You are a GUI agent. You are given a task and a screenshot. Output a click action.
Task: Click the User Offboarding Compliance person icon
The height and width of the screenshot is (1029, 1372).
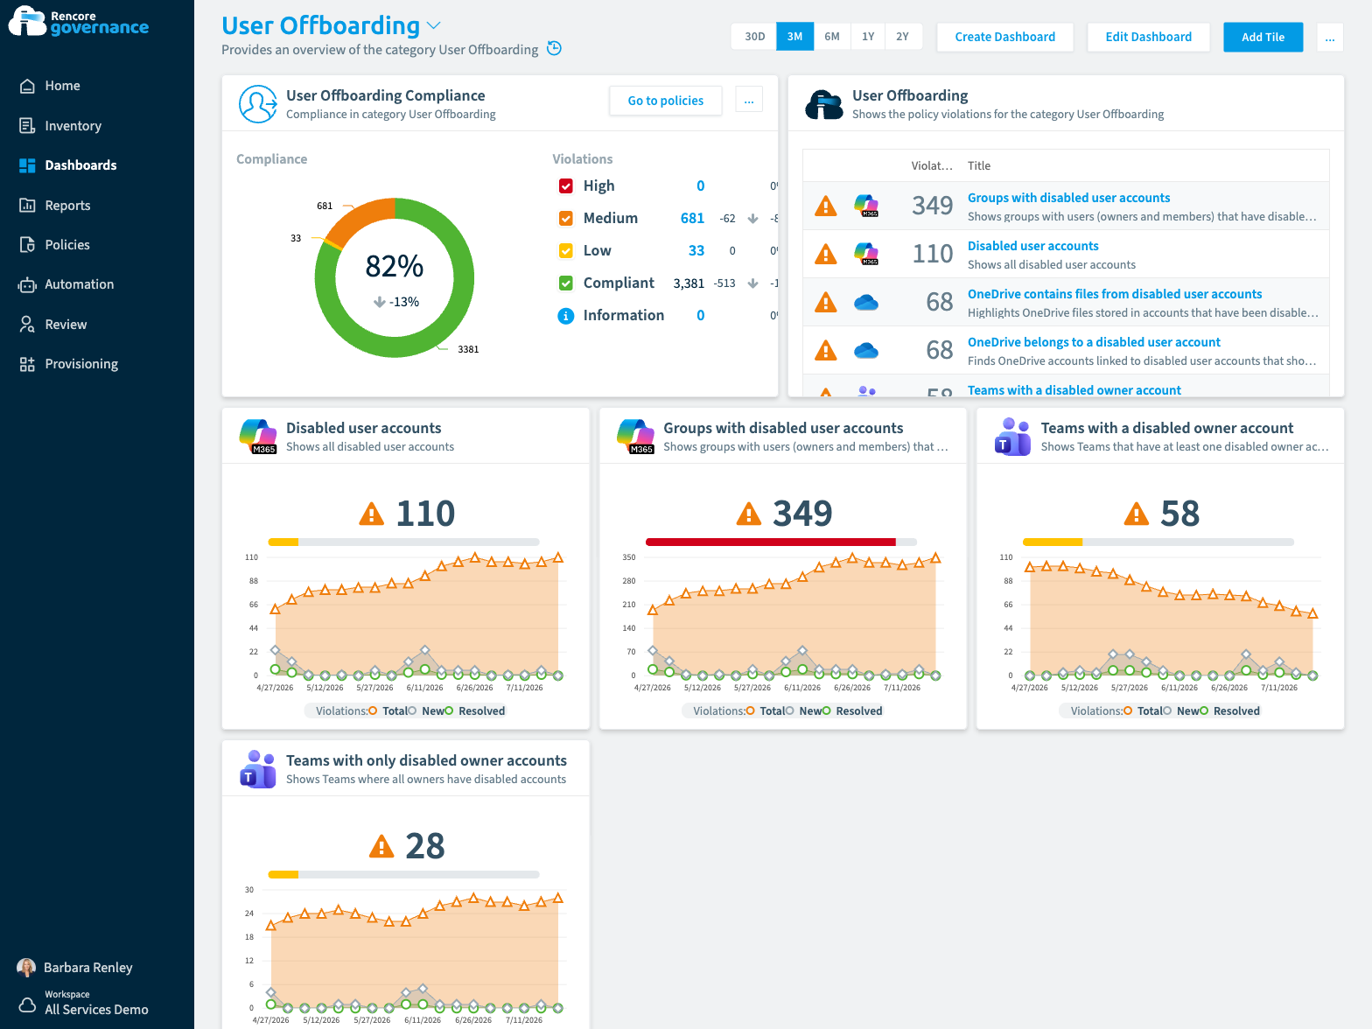(x=258, y=104)
